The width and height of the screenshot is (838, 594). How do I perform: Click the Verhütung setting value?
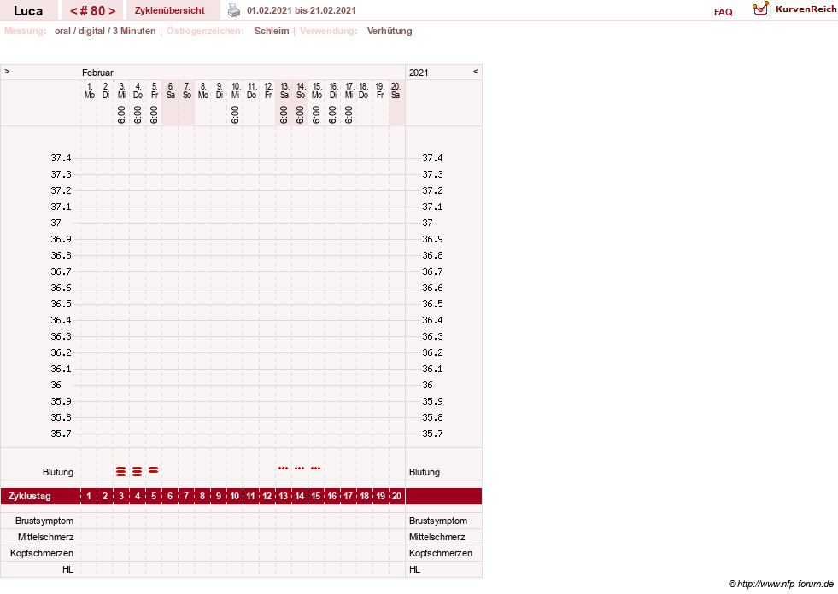coord(390,31)
